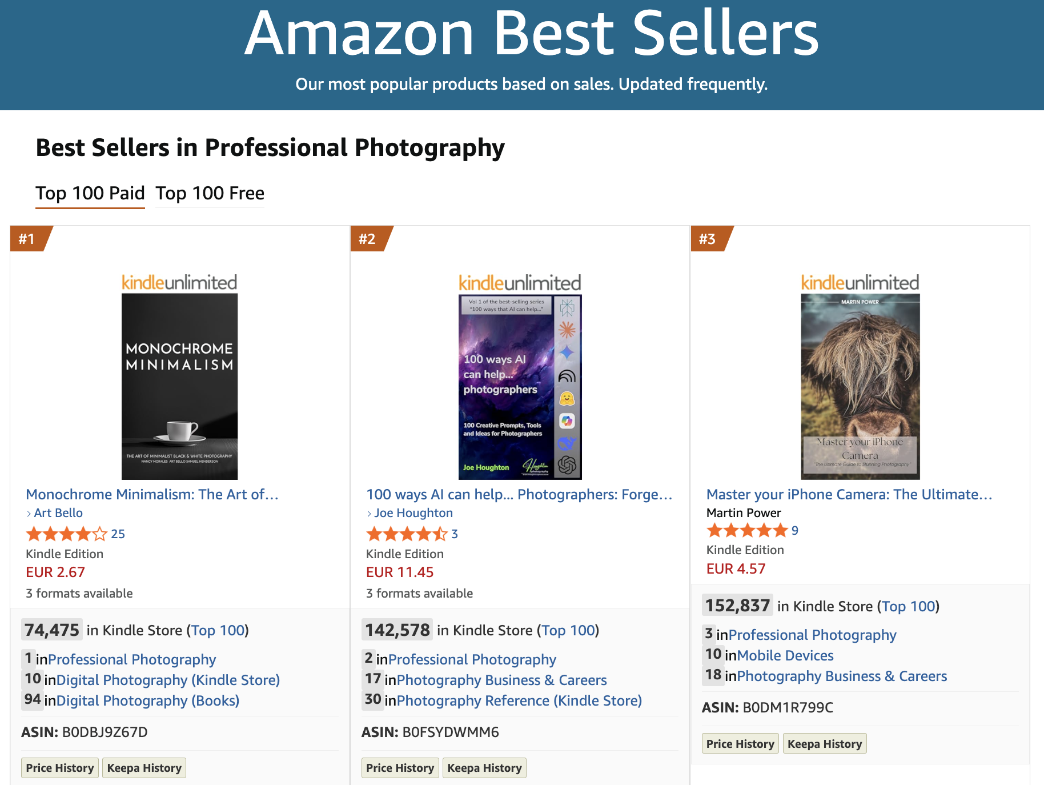Viewport: 1044px width, 785px height.
Task: Open the 100 ways AI book cover
Action: click(520, 386)
